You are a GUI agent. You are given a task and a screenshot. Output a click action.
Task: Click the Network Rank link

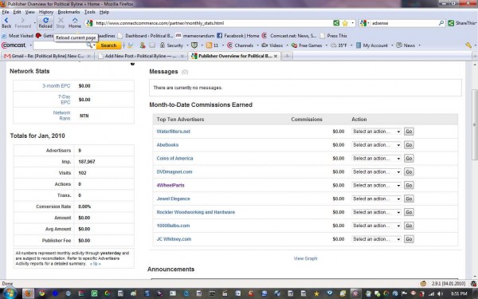(x=61, y=116)
